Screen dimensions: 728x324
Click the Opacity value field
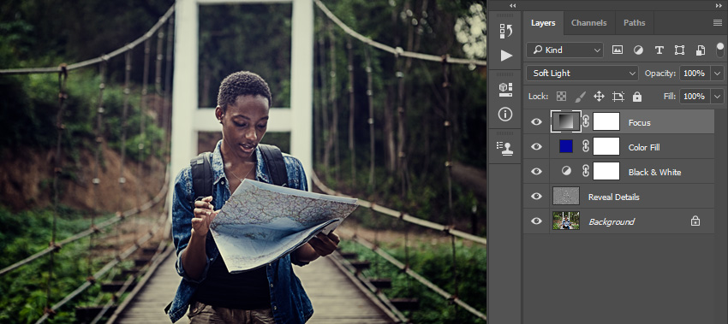695,74
